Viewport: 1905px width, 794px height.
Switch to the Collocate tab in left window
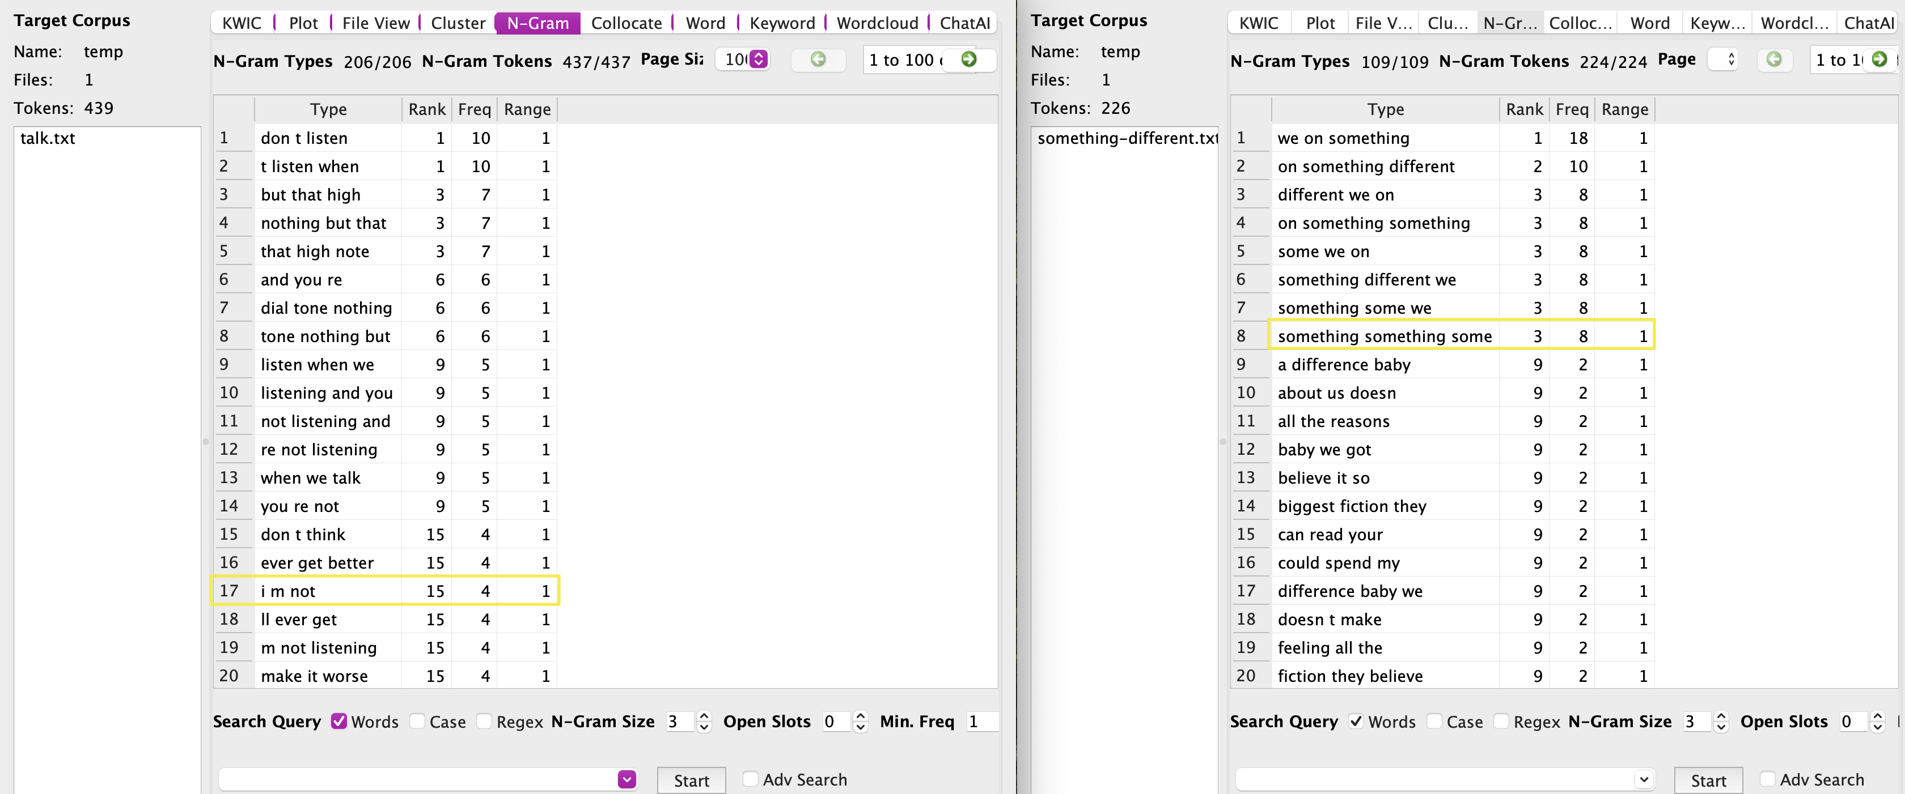click(x=625, y=23)
